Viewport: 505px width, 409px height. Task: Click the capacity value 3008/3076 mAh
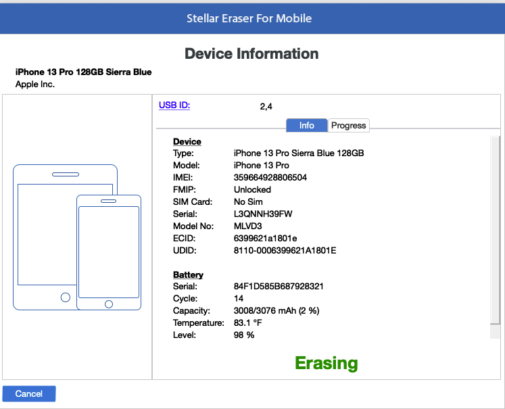point(276,311)
